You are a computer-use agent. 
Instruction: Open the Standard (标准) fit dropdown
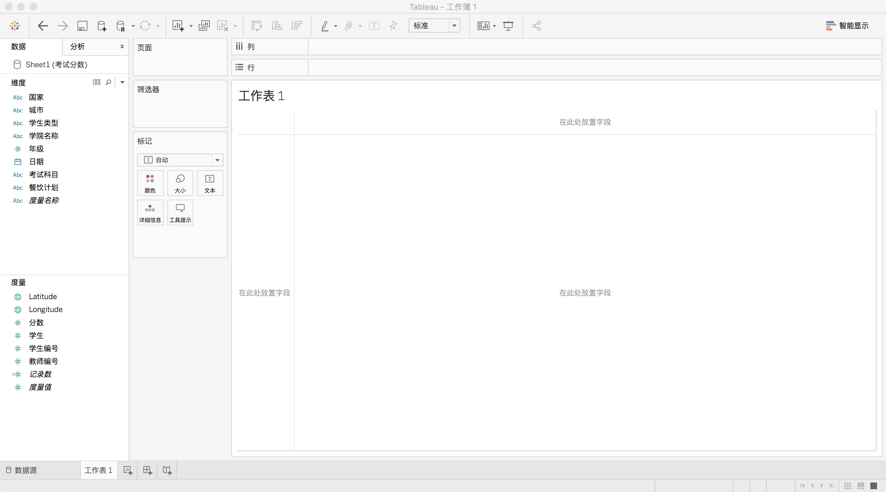(x=454, y=26)
